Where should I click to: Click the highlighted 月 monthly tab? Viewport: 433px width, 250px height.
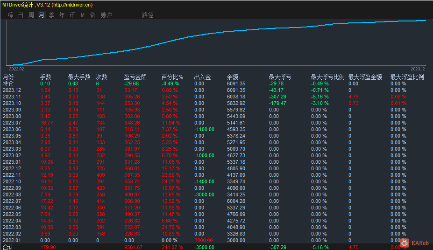coord(41,15)
